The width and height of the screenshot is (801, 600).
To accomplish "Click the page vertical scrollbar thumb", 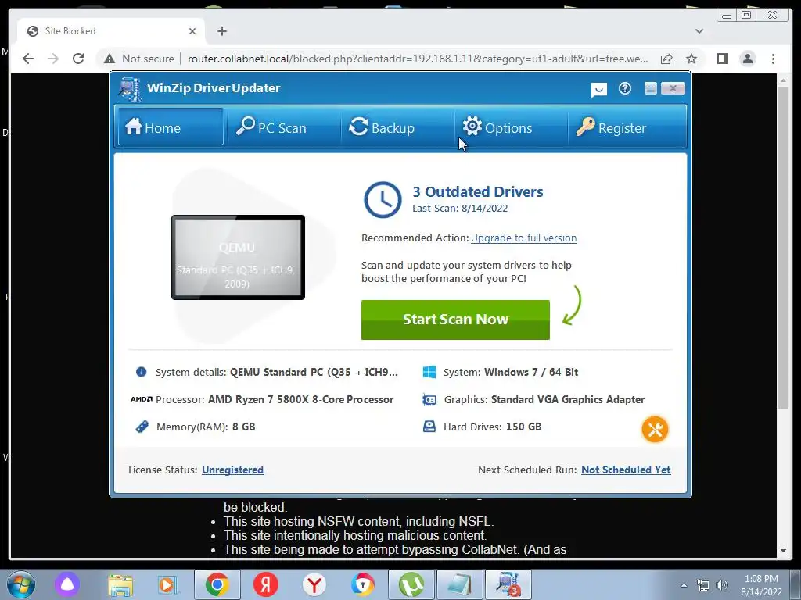I will (782, 248).
